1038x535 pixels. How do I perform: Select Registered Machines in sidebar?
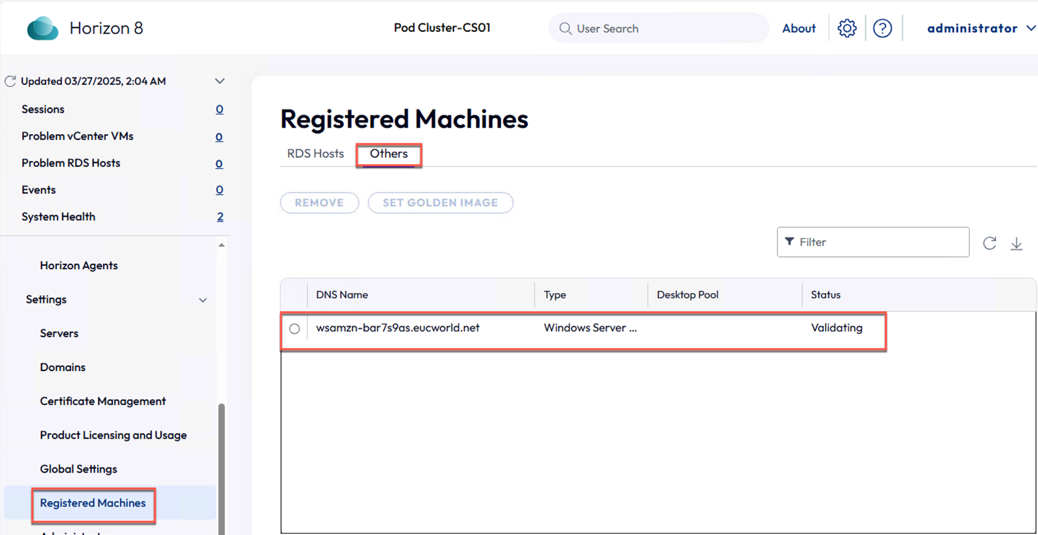point(93,503)
